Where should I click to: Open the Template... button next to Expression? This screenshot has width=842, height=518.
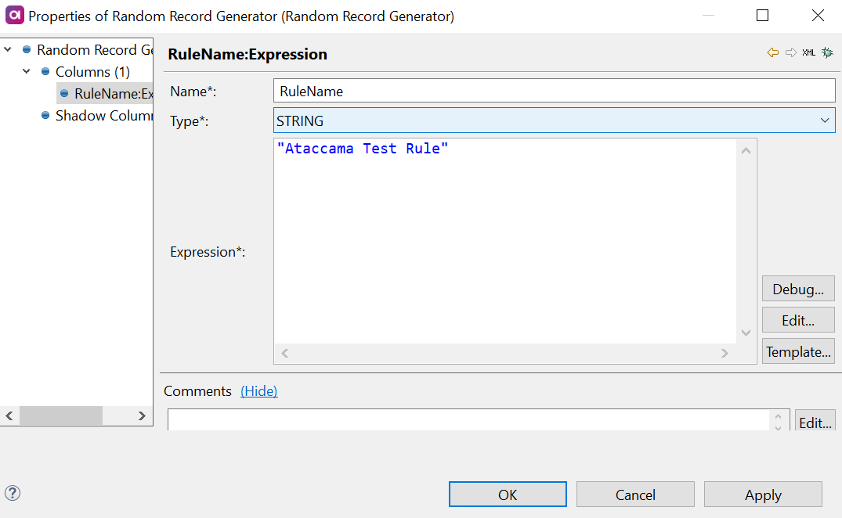coord(797,351)
